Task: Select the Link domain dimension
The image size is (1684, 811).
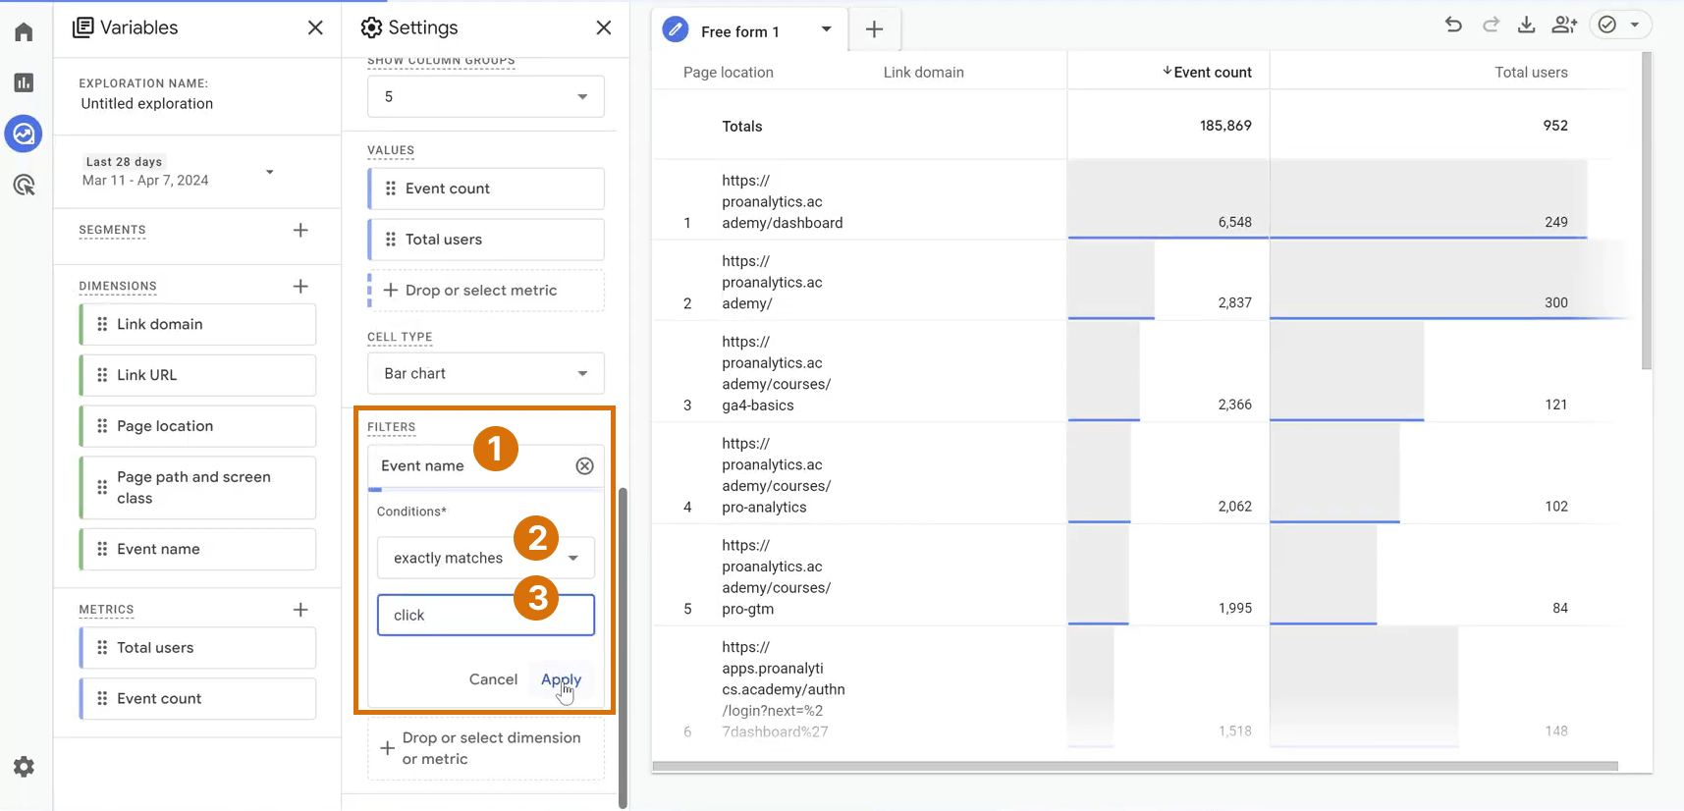Action: tap(198, 324)
